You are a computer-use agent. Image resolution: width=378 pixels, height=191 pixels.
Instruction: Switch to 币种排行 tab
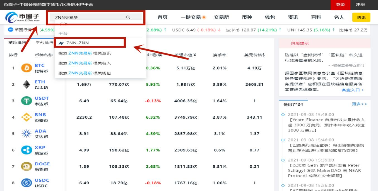click(17, 43)
